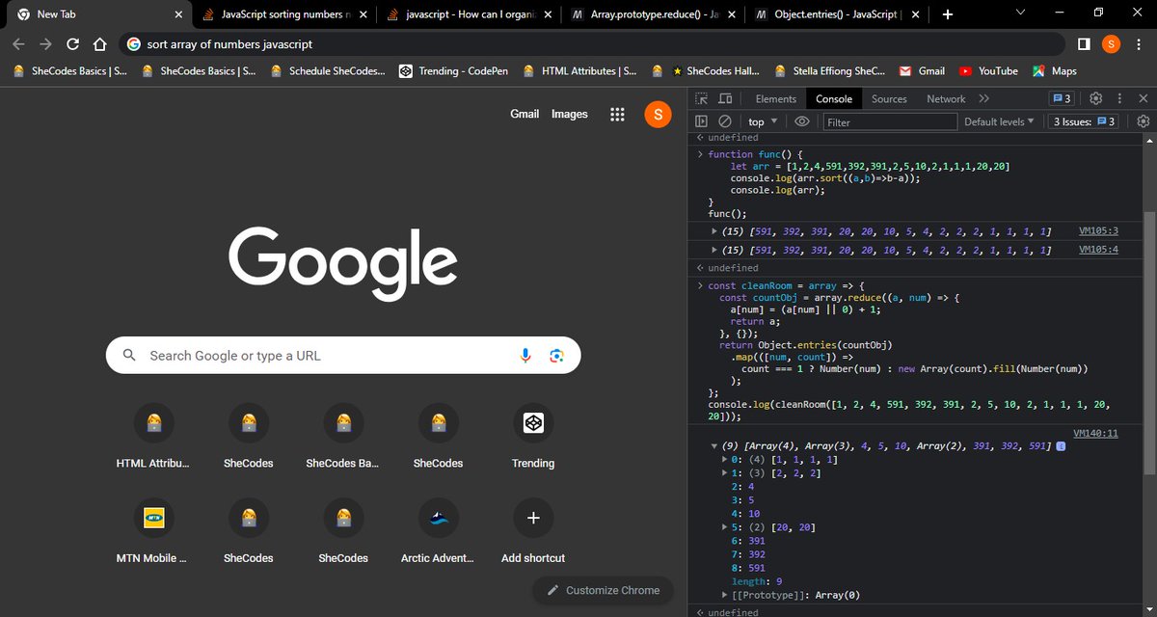Open the Trending CodePen shortcut tile
The width and height of the screenshot is (1157, 617).
[x=533, y=435]
